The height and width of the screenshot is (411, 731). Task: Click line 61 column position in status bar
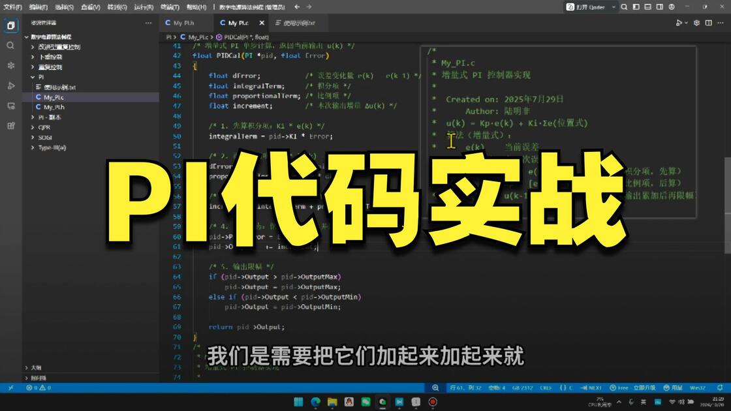465,388
